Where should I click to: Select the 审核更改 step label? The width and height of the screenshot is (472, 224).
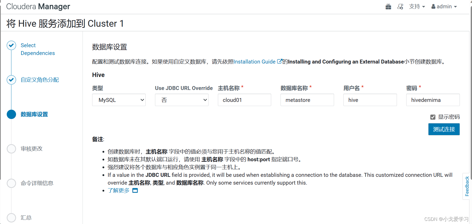click(x=32, y=149)
